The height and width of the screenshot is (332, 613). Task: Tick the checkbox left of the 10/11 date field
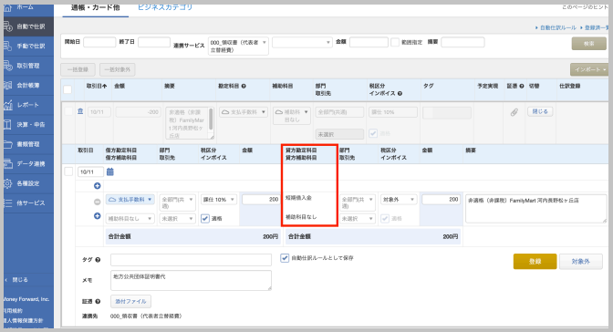click(68, 171)
